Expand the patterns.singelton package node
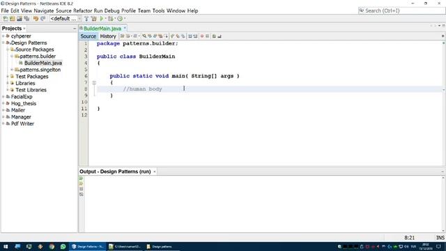Viewport: 446px width, 251px height. 12,70
